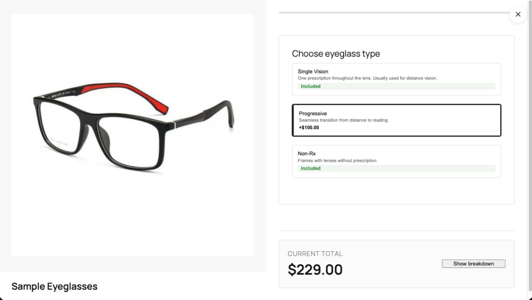Click the Show breakdown button

[x=473, y=264]
